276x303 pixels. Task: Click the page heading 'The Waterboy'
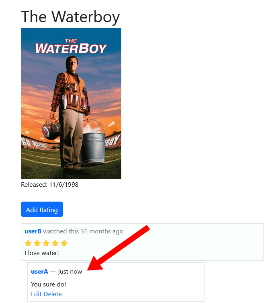tap(70, 17)
